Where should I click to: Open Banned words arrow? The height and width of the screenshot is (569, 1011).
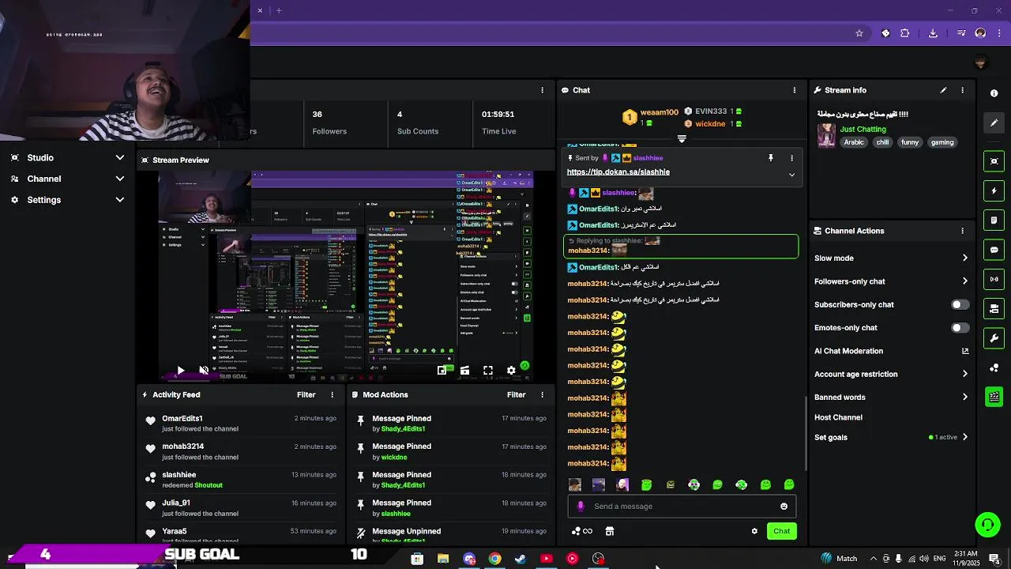pos(964,397)
